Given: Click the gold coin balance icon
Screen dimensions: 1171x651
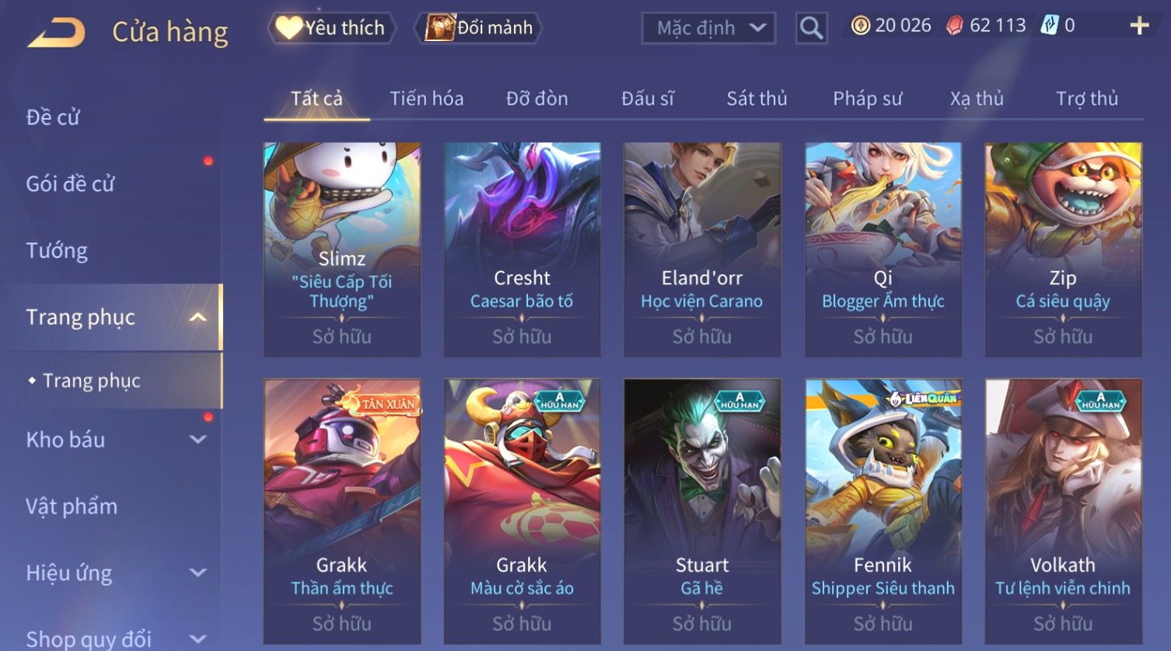Looking at the screenshot, I should click(860, 26).
